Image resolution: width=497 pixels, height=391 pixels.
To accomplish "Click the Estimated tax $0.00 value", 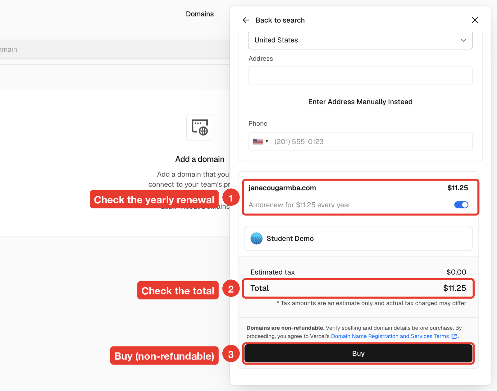I will pyautogui.click(x=456, y=272).
